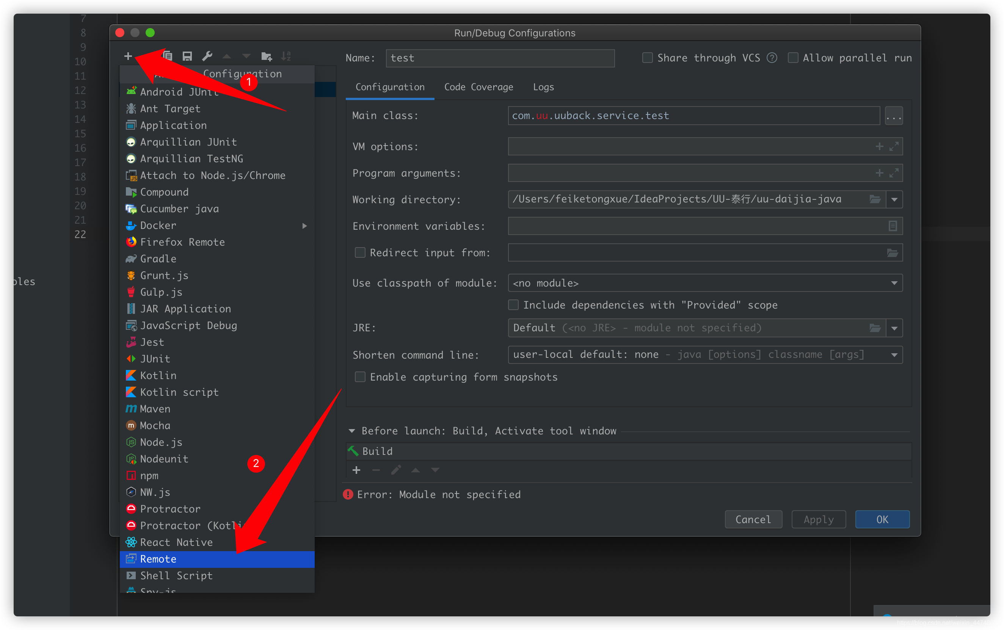This screenshot has height=630, width=1004.
Task: Click the OK button
Action: point(882,520)
